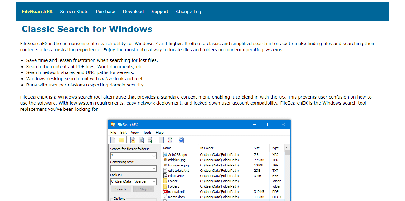Click the results list vertical scrollbar thumb

pos(287,152)
